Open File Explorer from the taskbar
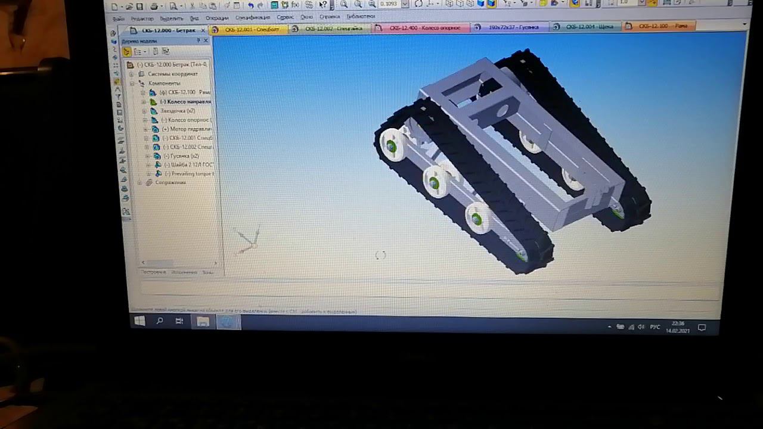Image resolution: width=763 pixels, height=429 pixels. tap(203, 322)
